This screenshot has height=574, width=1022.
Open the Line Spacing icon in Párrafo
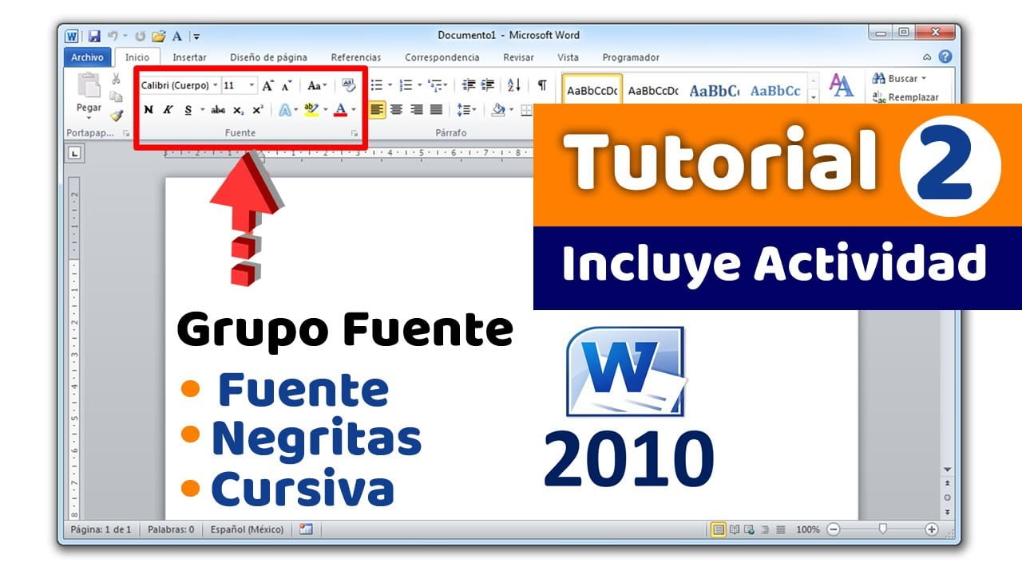(463, 110)
